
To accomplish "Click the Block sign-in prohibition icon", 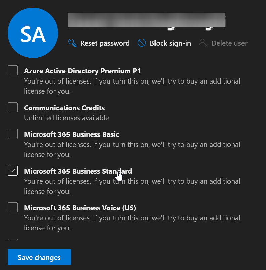I will tap(142, 43).
